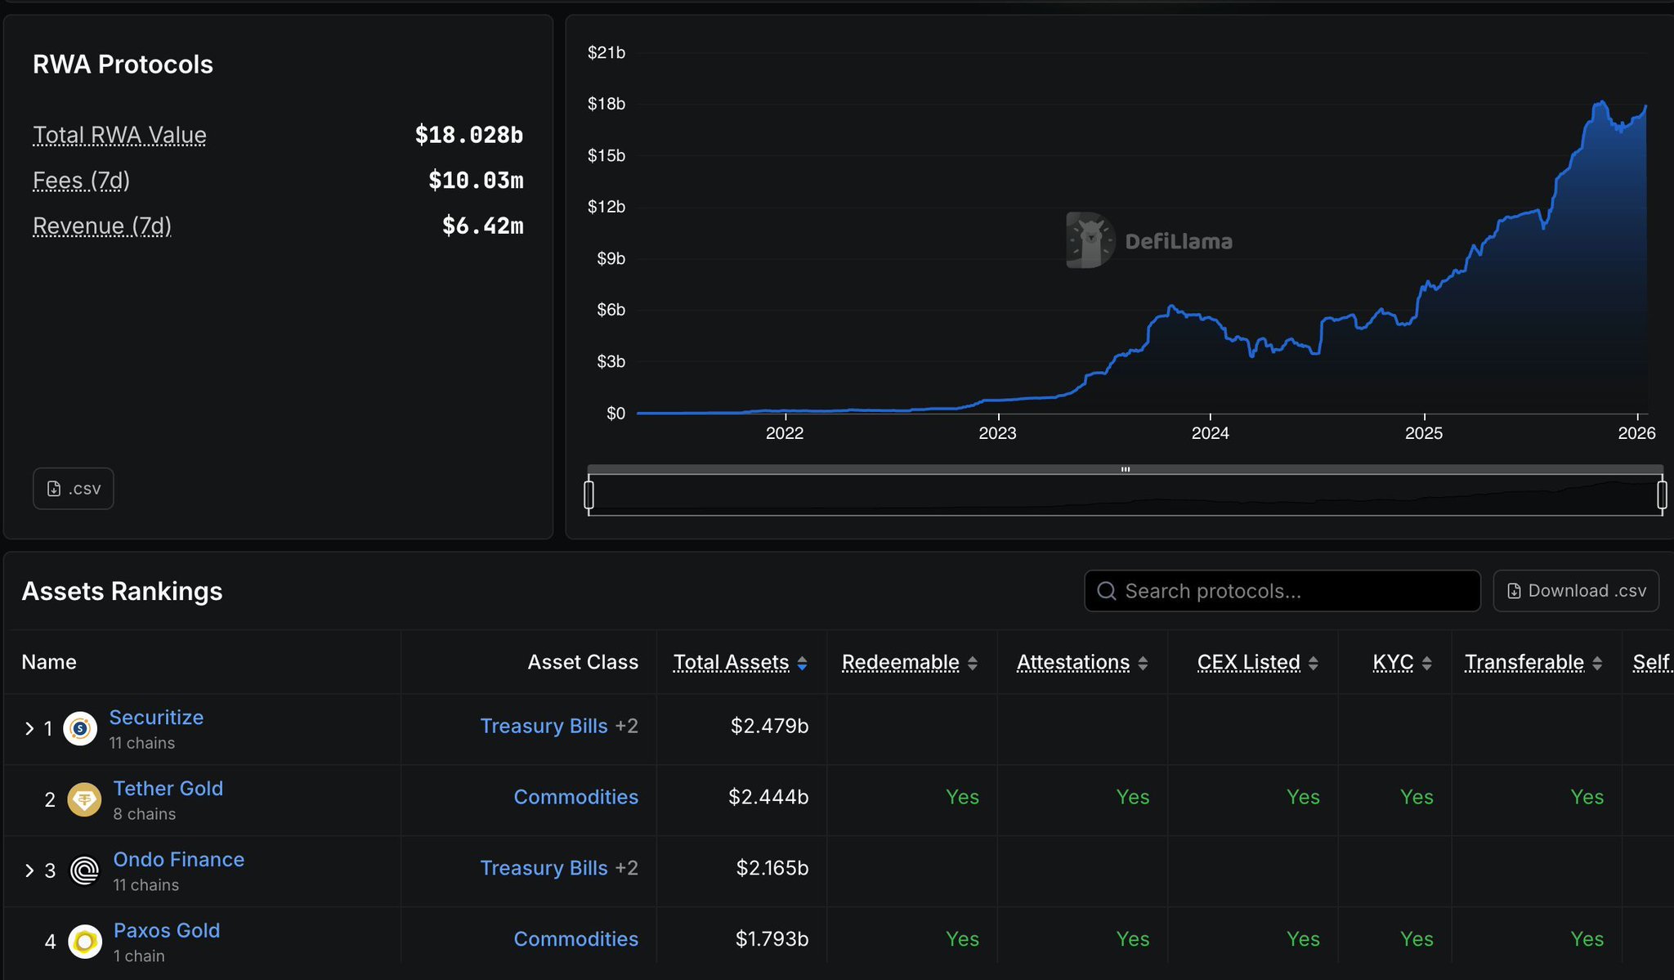1674x980 pixels.
Task: Click the Ondo Finance logo icon
Action: [x=84, y=870]
